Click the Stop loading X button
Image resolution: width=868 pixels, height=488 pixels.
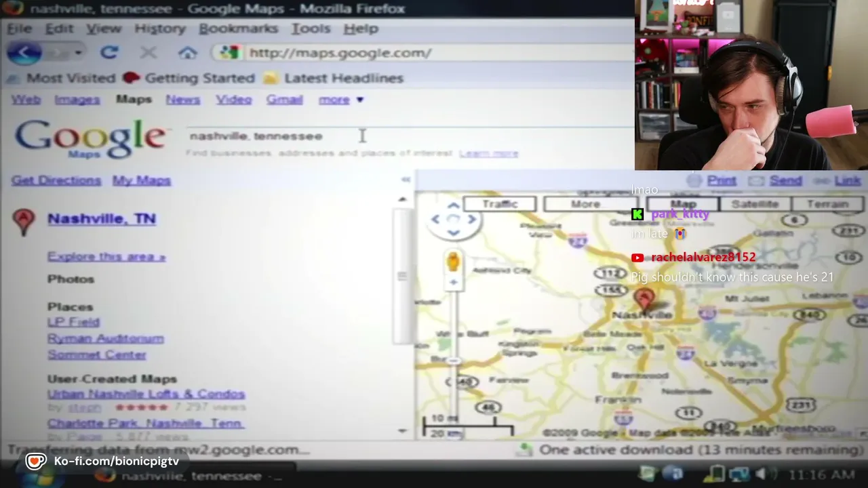coord(148,53)
